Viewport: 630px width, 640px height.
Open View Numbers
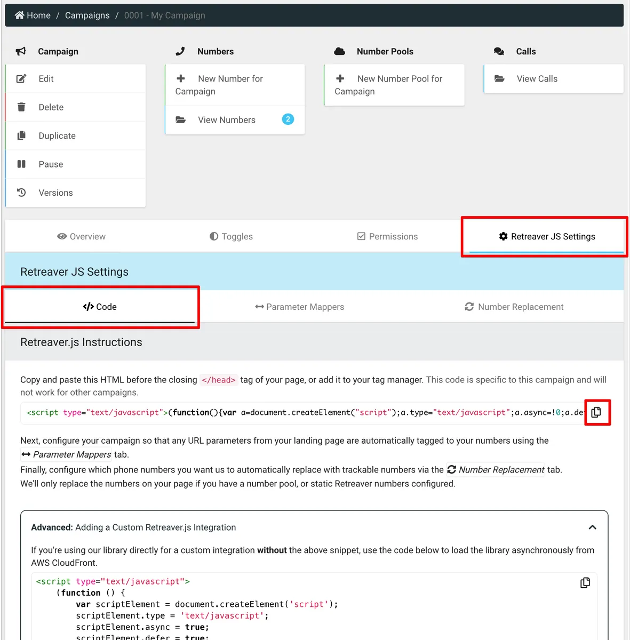click(235, 120)
